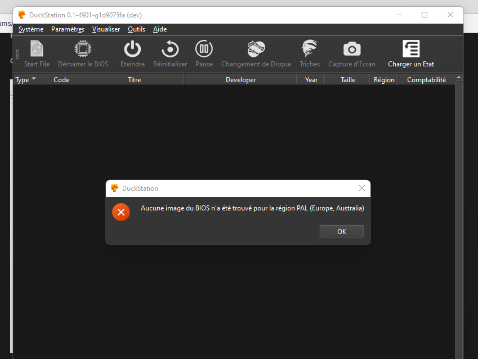Click the Pause toolbar icon
The image size is (478, 359).
tap(204, 49)
